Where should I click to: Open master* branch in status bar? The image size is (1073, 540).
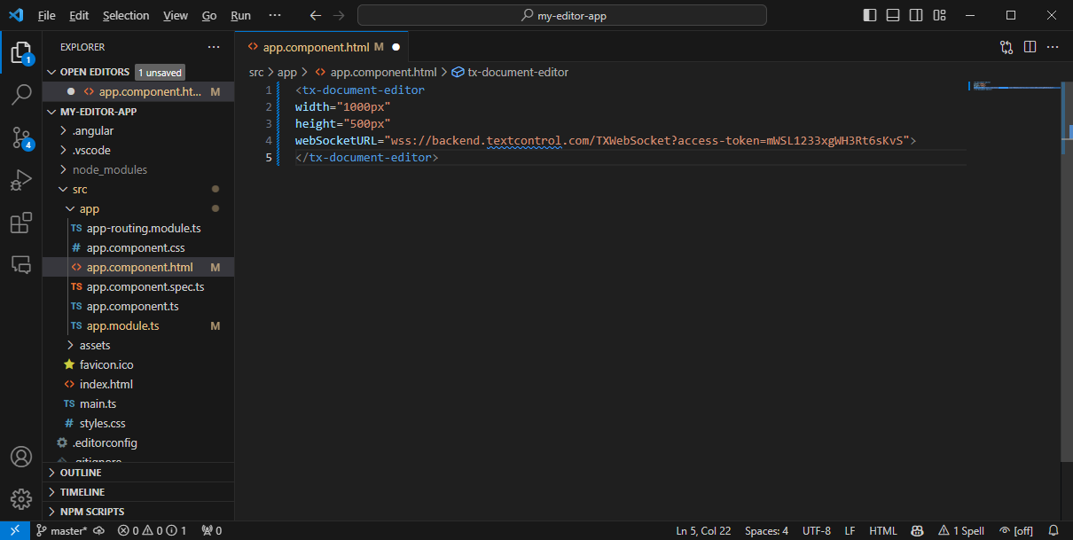(61, 530)
